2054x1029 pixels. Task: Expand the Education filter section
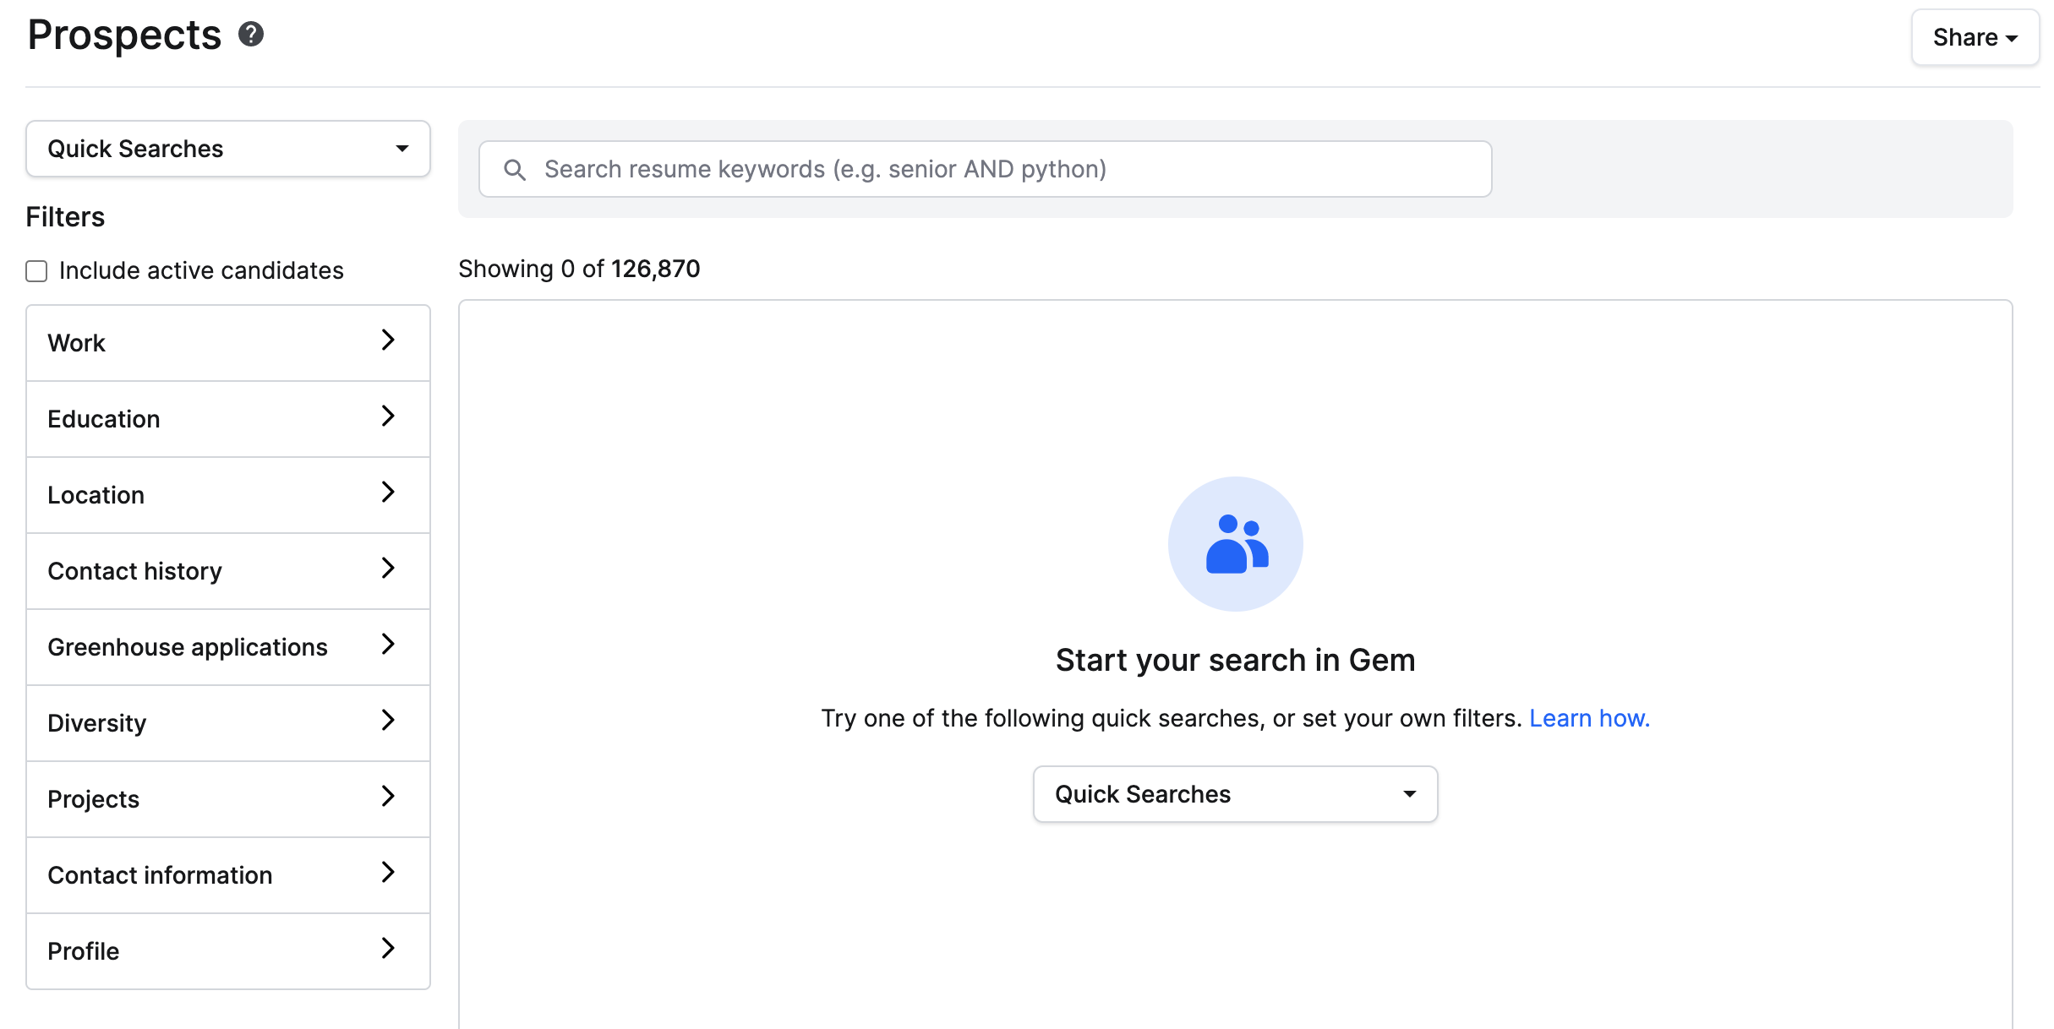coord(228,419)
